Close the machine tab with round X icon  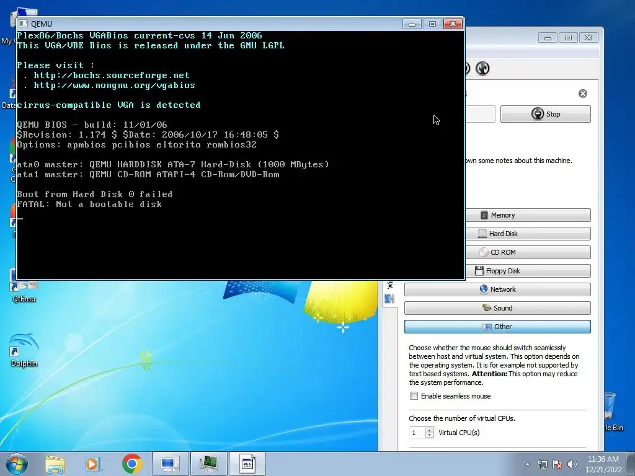[583, 94]
